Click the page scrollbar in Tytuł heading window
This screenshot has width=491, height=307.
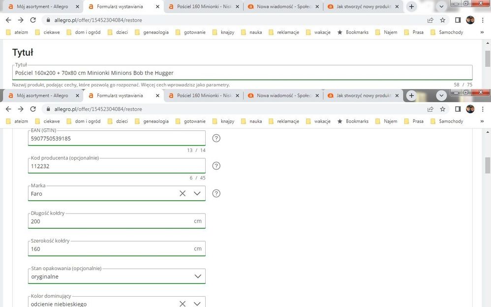[x=488, y=59]
